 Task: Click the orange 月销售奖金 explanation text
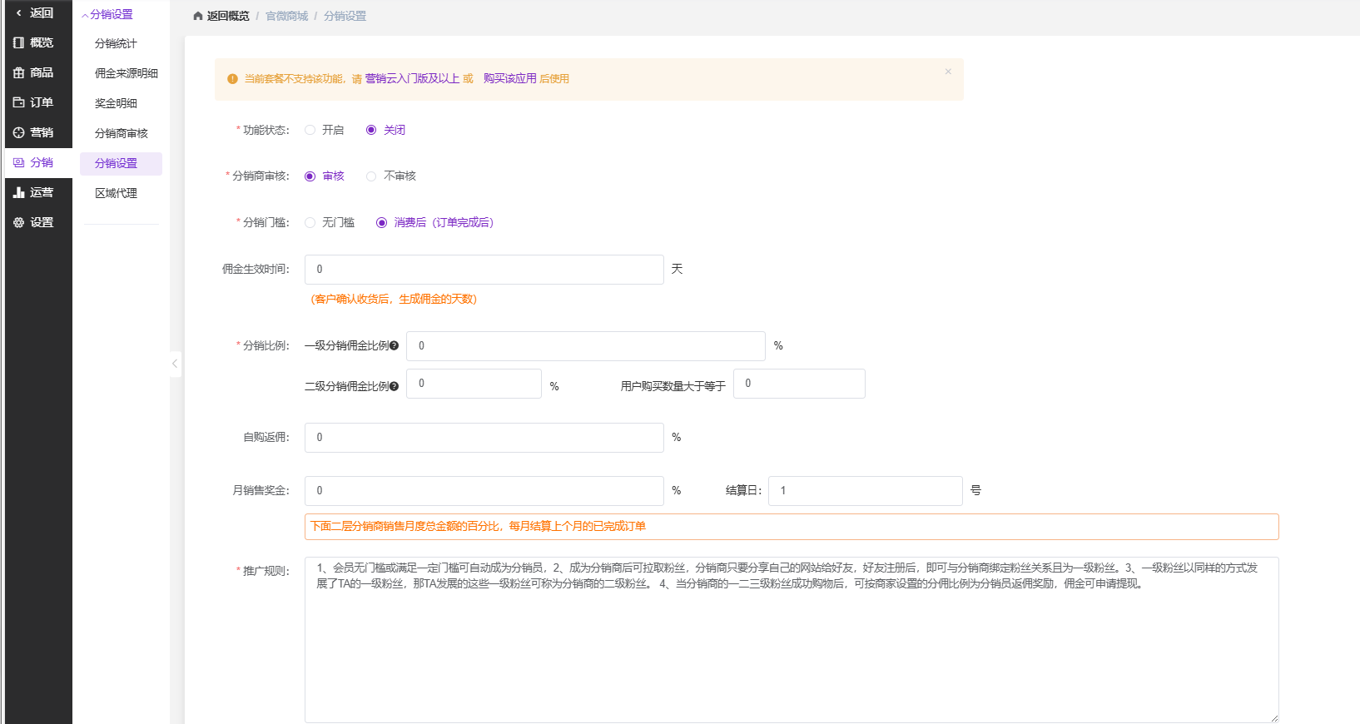pyautogui.click(x=478, y=527)
